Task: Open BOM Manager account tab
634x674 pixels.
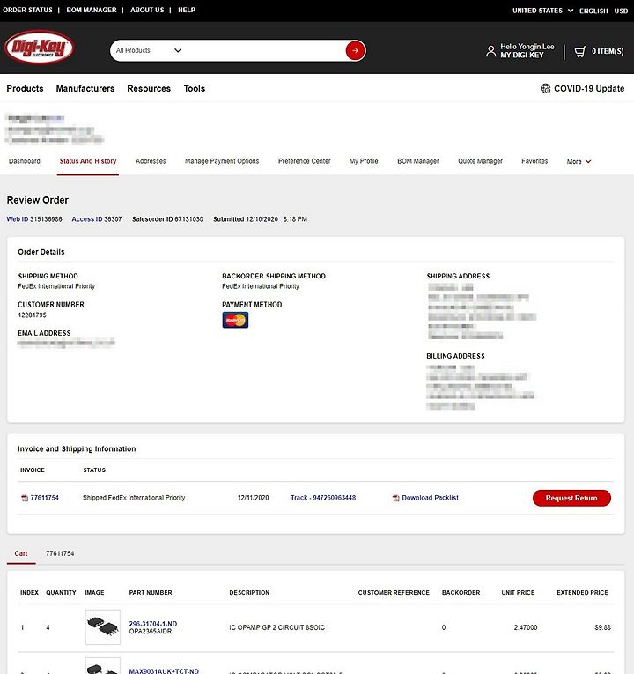Action: (x=418, y=161)
